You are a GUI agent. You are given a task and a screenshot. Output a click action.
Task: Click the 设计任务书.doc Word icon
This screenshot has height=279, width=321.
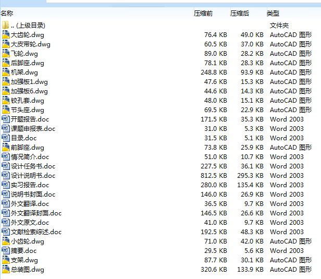[6, 166]
